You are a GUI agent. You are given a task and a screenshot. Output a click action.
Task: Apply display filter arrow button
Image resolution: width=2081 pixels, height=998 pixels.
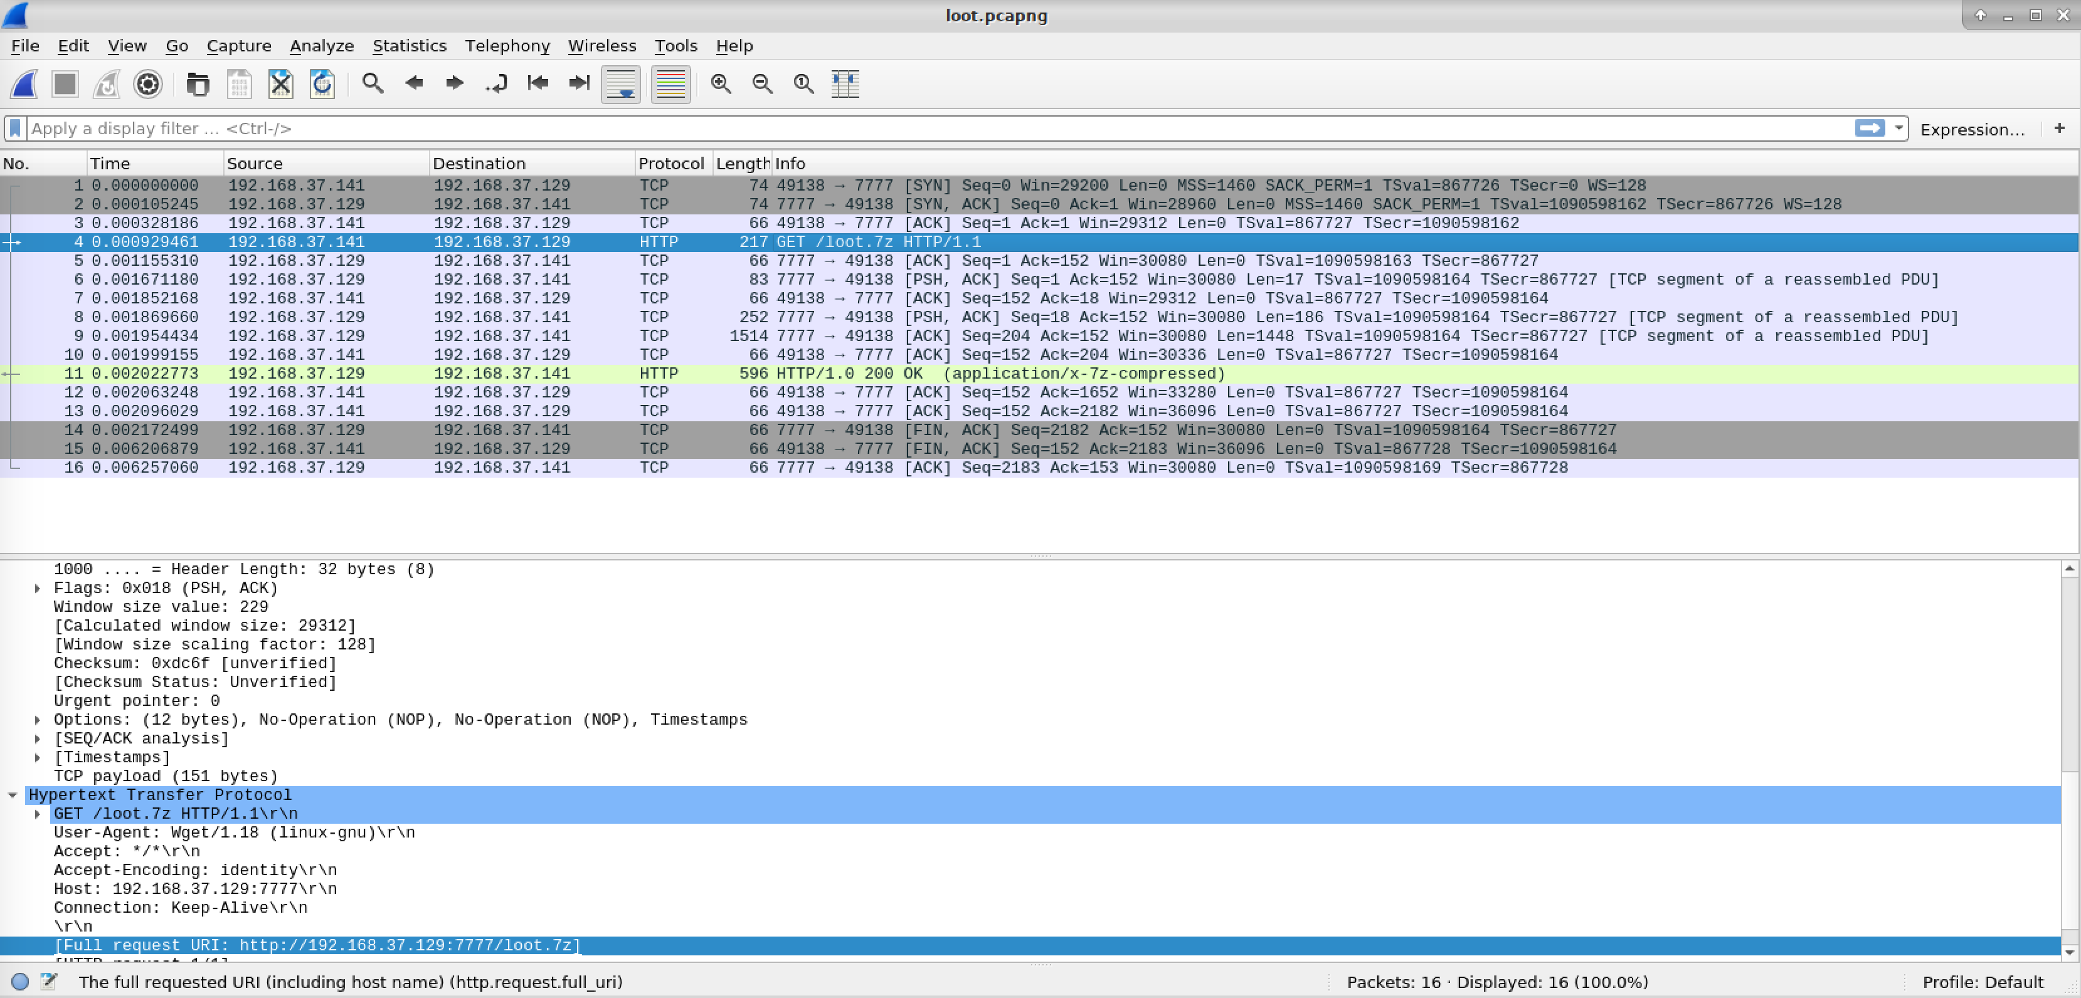pos(1870,129)
